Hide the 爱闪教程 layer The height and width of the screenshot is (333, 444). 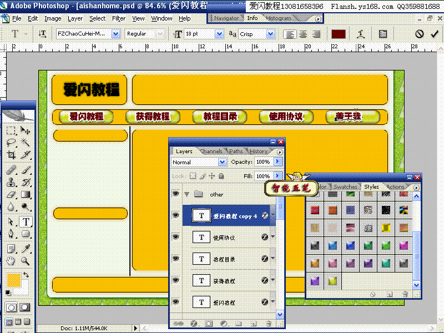tap(176, 302)
